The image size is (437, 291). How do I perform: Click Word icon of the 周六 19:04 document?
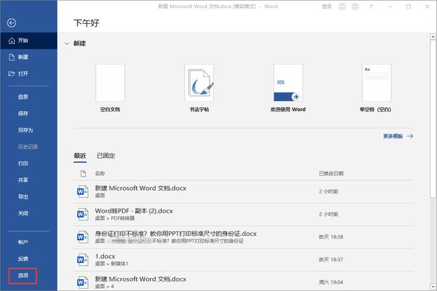83,282
